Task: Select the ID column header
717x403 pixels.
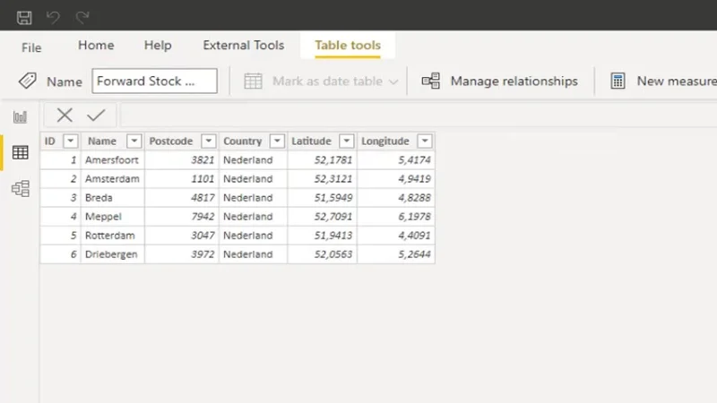Action: 50,141
